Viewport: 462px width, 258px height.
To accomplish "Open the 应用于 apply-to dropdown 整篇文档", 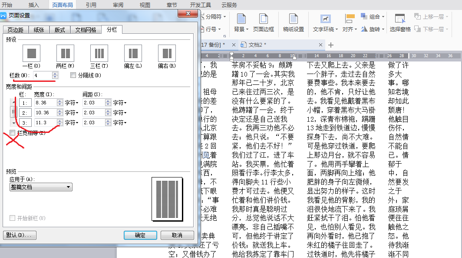I will click(41, 187).
